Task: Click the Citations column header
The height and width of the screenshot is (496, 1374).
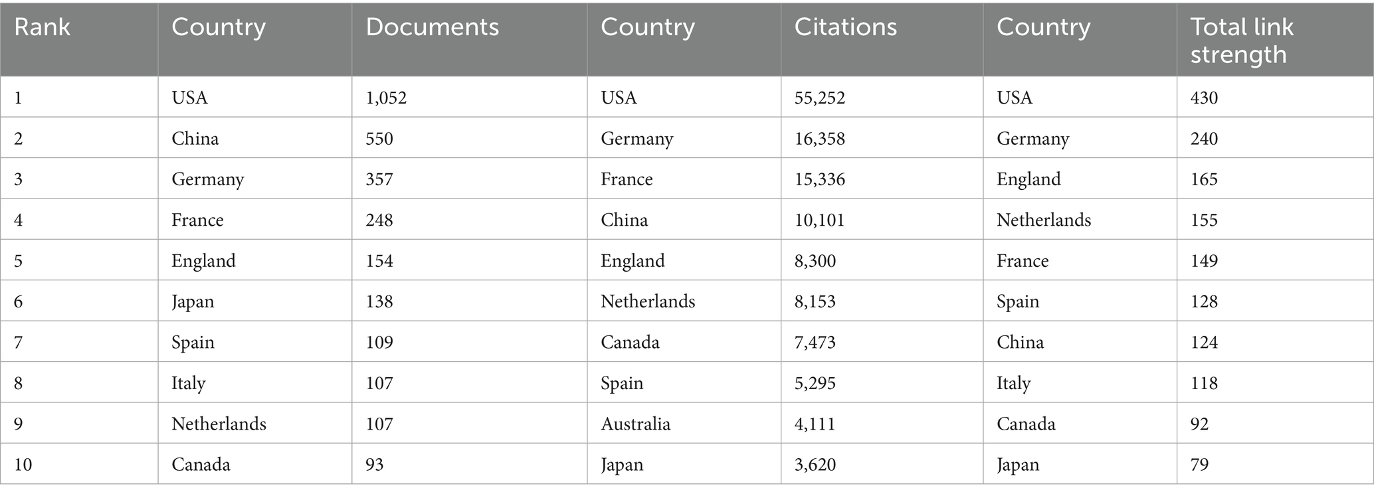Action: pyautogui.click(x=845, y=27)
